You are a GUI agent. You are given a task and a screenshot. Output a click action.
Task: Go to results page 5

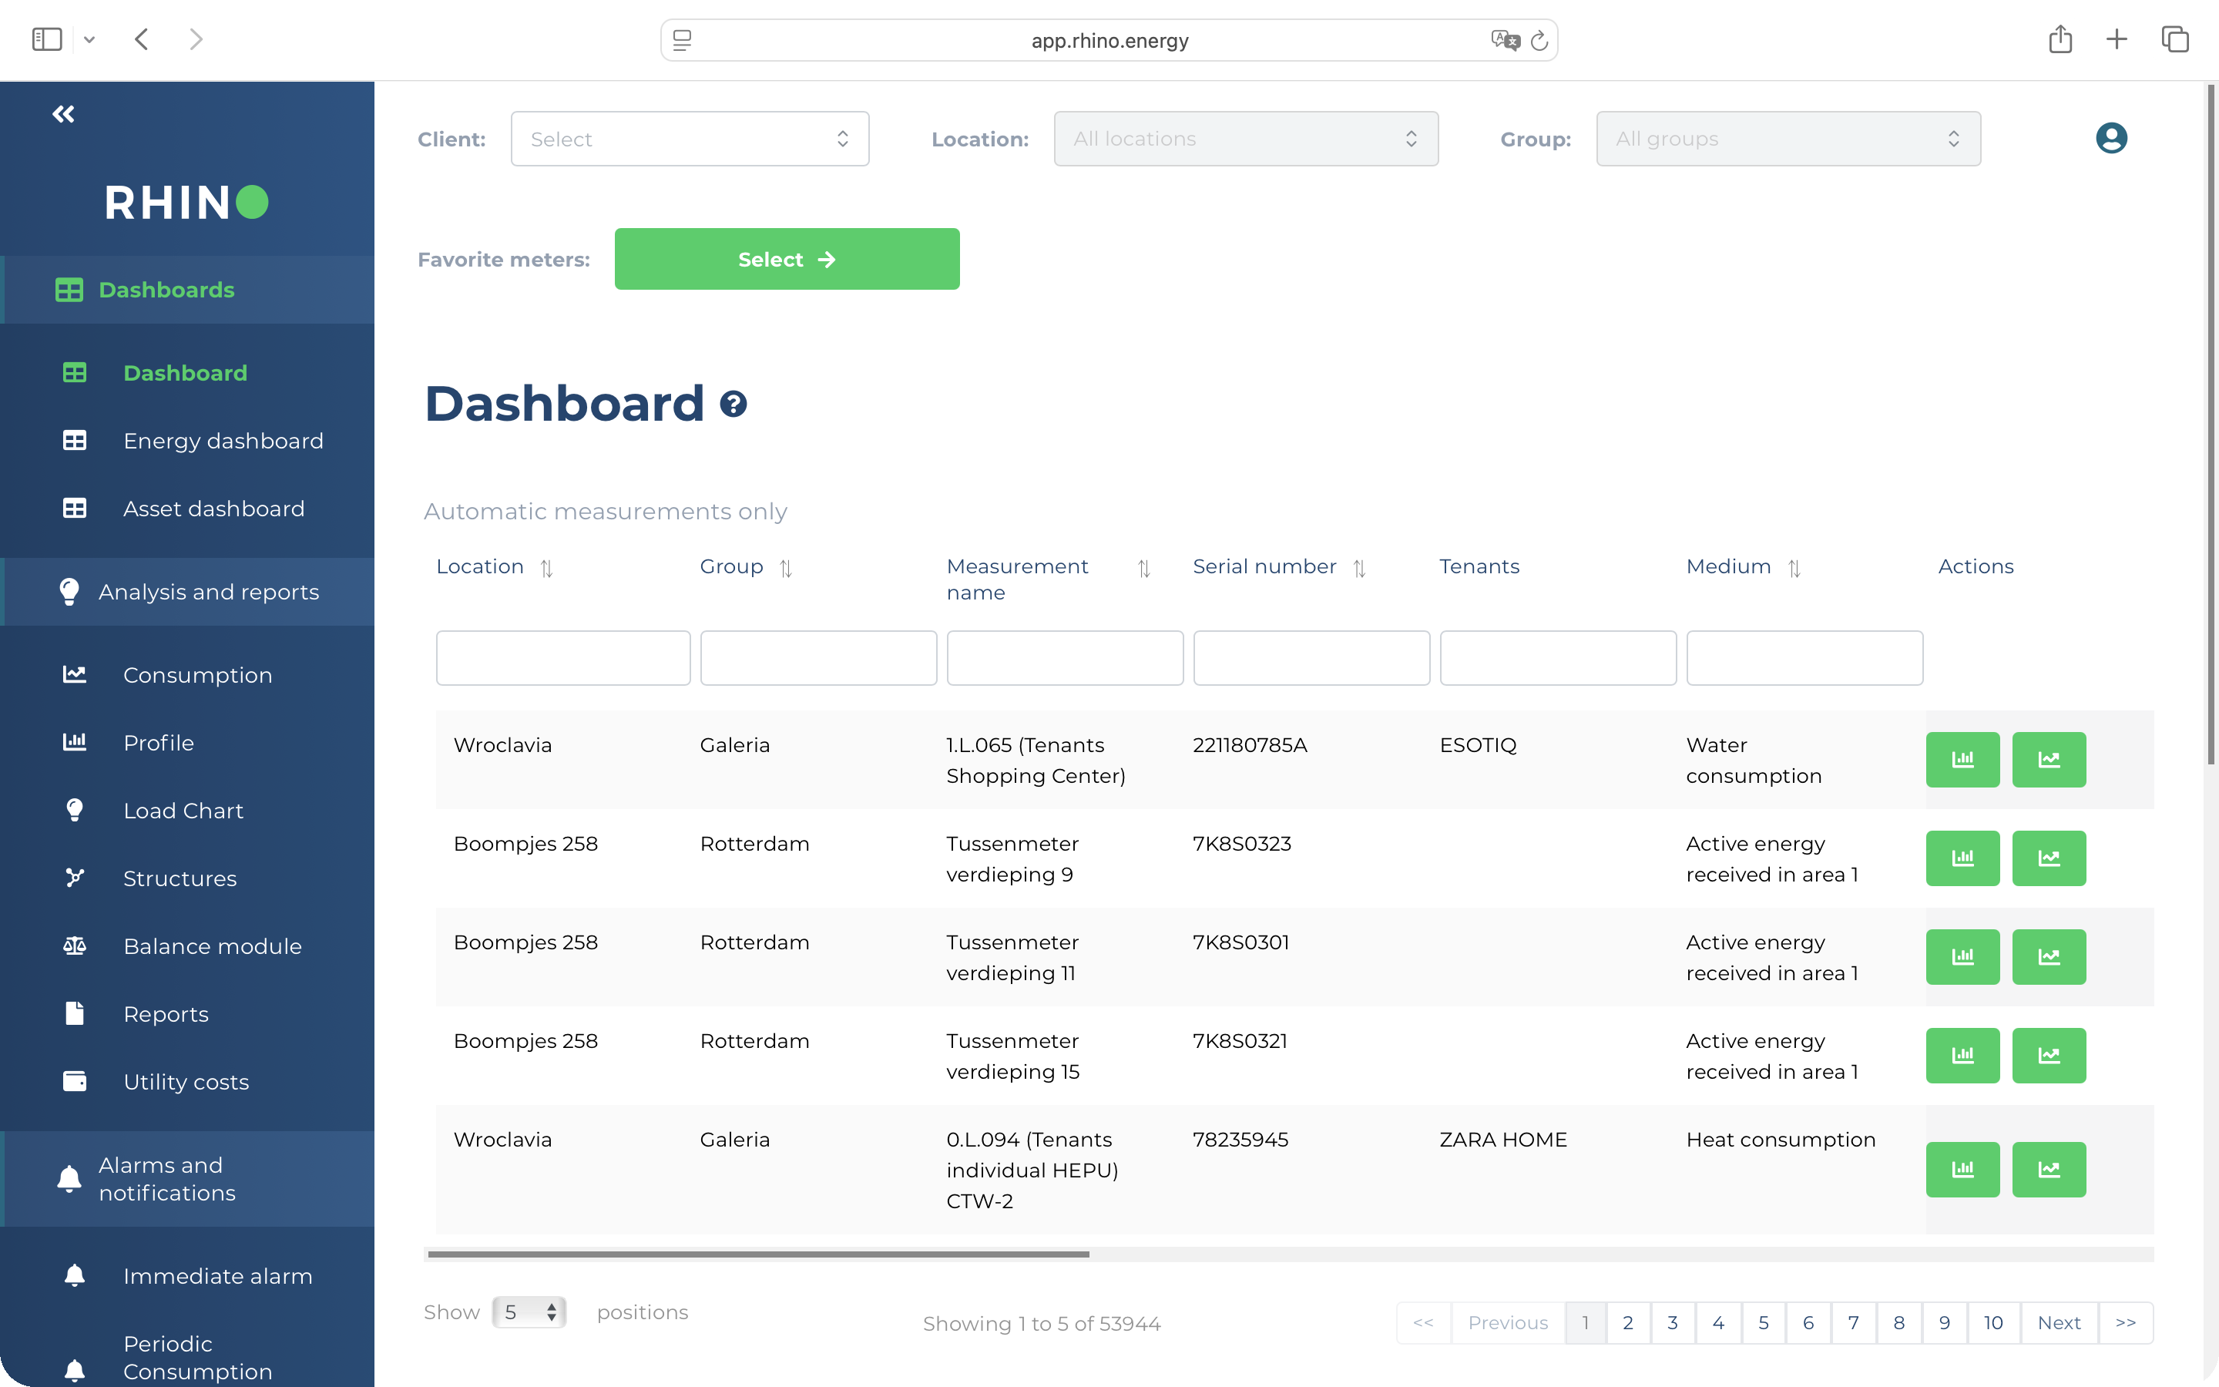coord(1764,1323)
